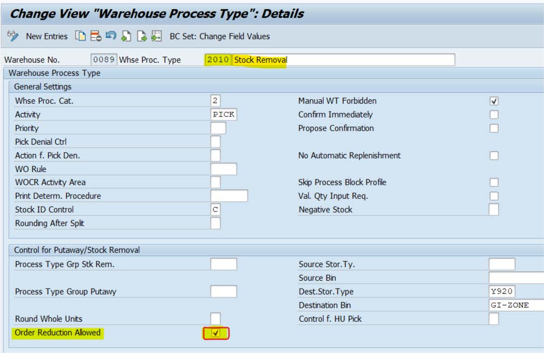Click the Copy As icon in toolbar
The height and width of the screenshot is (353, 544).
(81, 36)
